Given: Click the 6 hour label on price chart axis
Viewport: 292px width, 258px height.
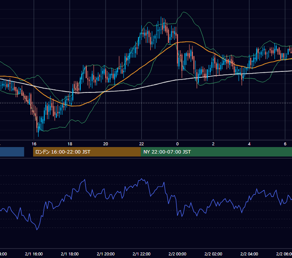Looking at the screenshot, I should pos(285,144).
